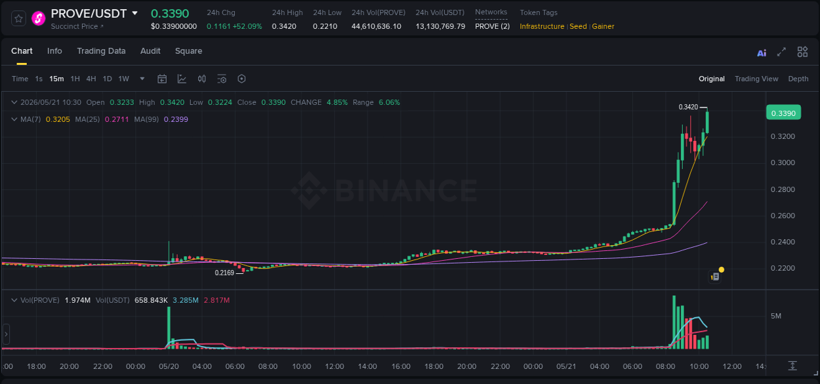Screen dimensions: 820x384
Task: Select the 1H interval
Action: 75,79
